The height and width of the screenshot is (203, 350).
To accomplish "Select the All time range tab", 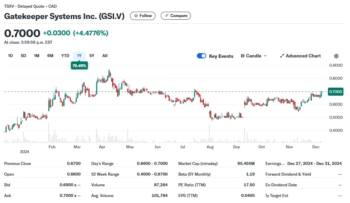I will pos(105,56).
